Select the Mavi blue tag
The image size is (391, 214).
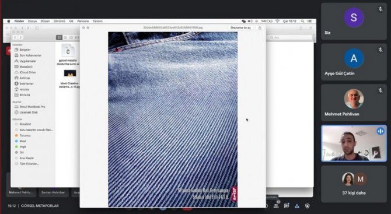click(x=20, y=141)
